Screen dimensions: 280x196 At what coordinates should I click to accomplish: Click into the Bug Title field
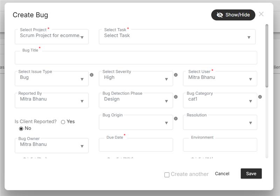(136, 58)
